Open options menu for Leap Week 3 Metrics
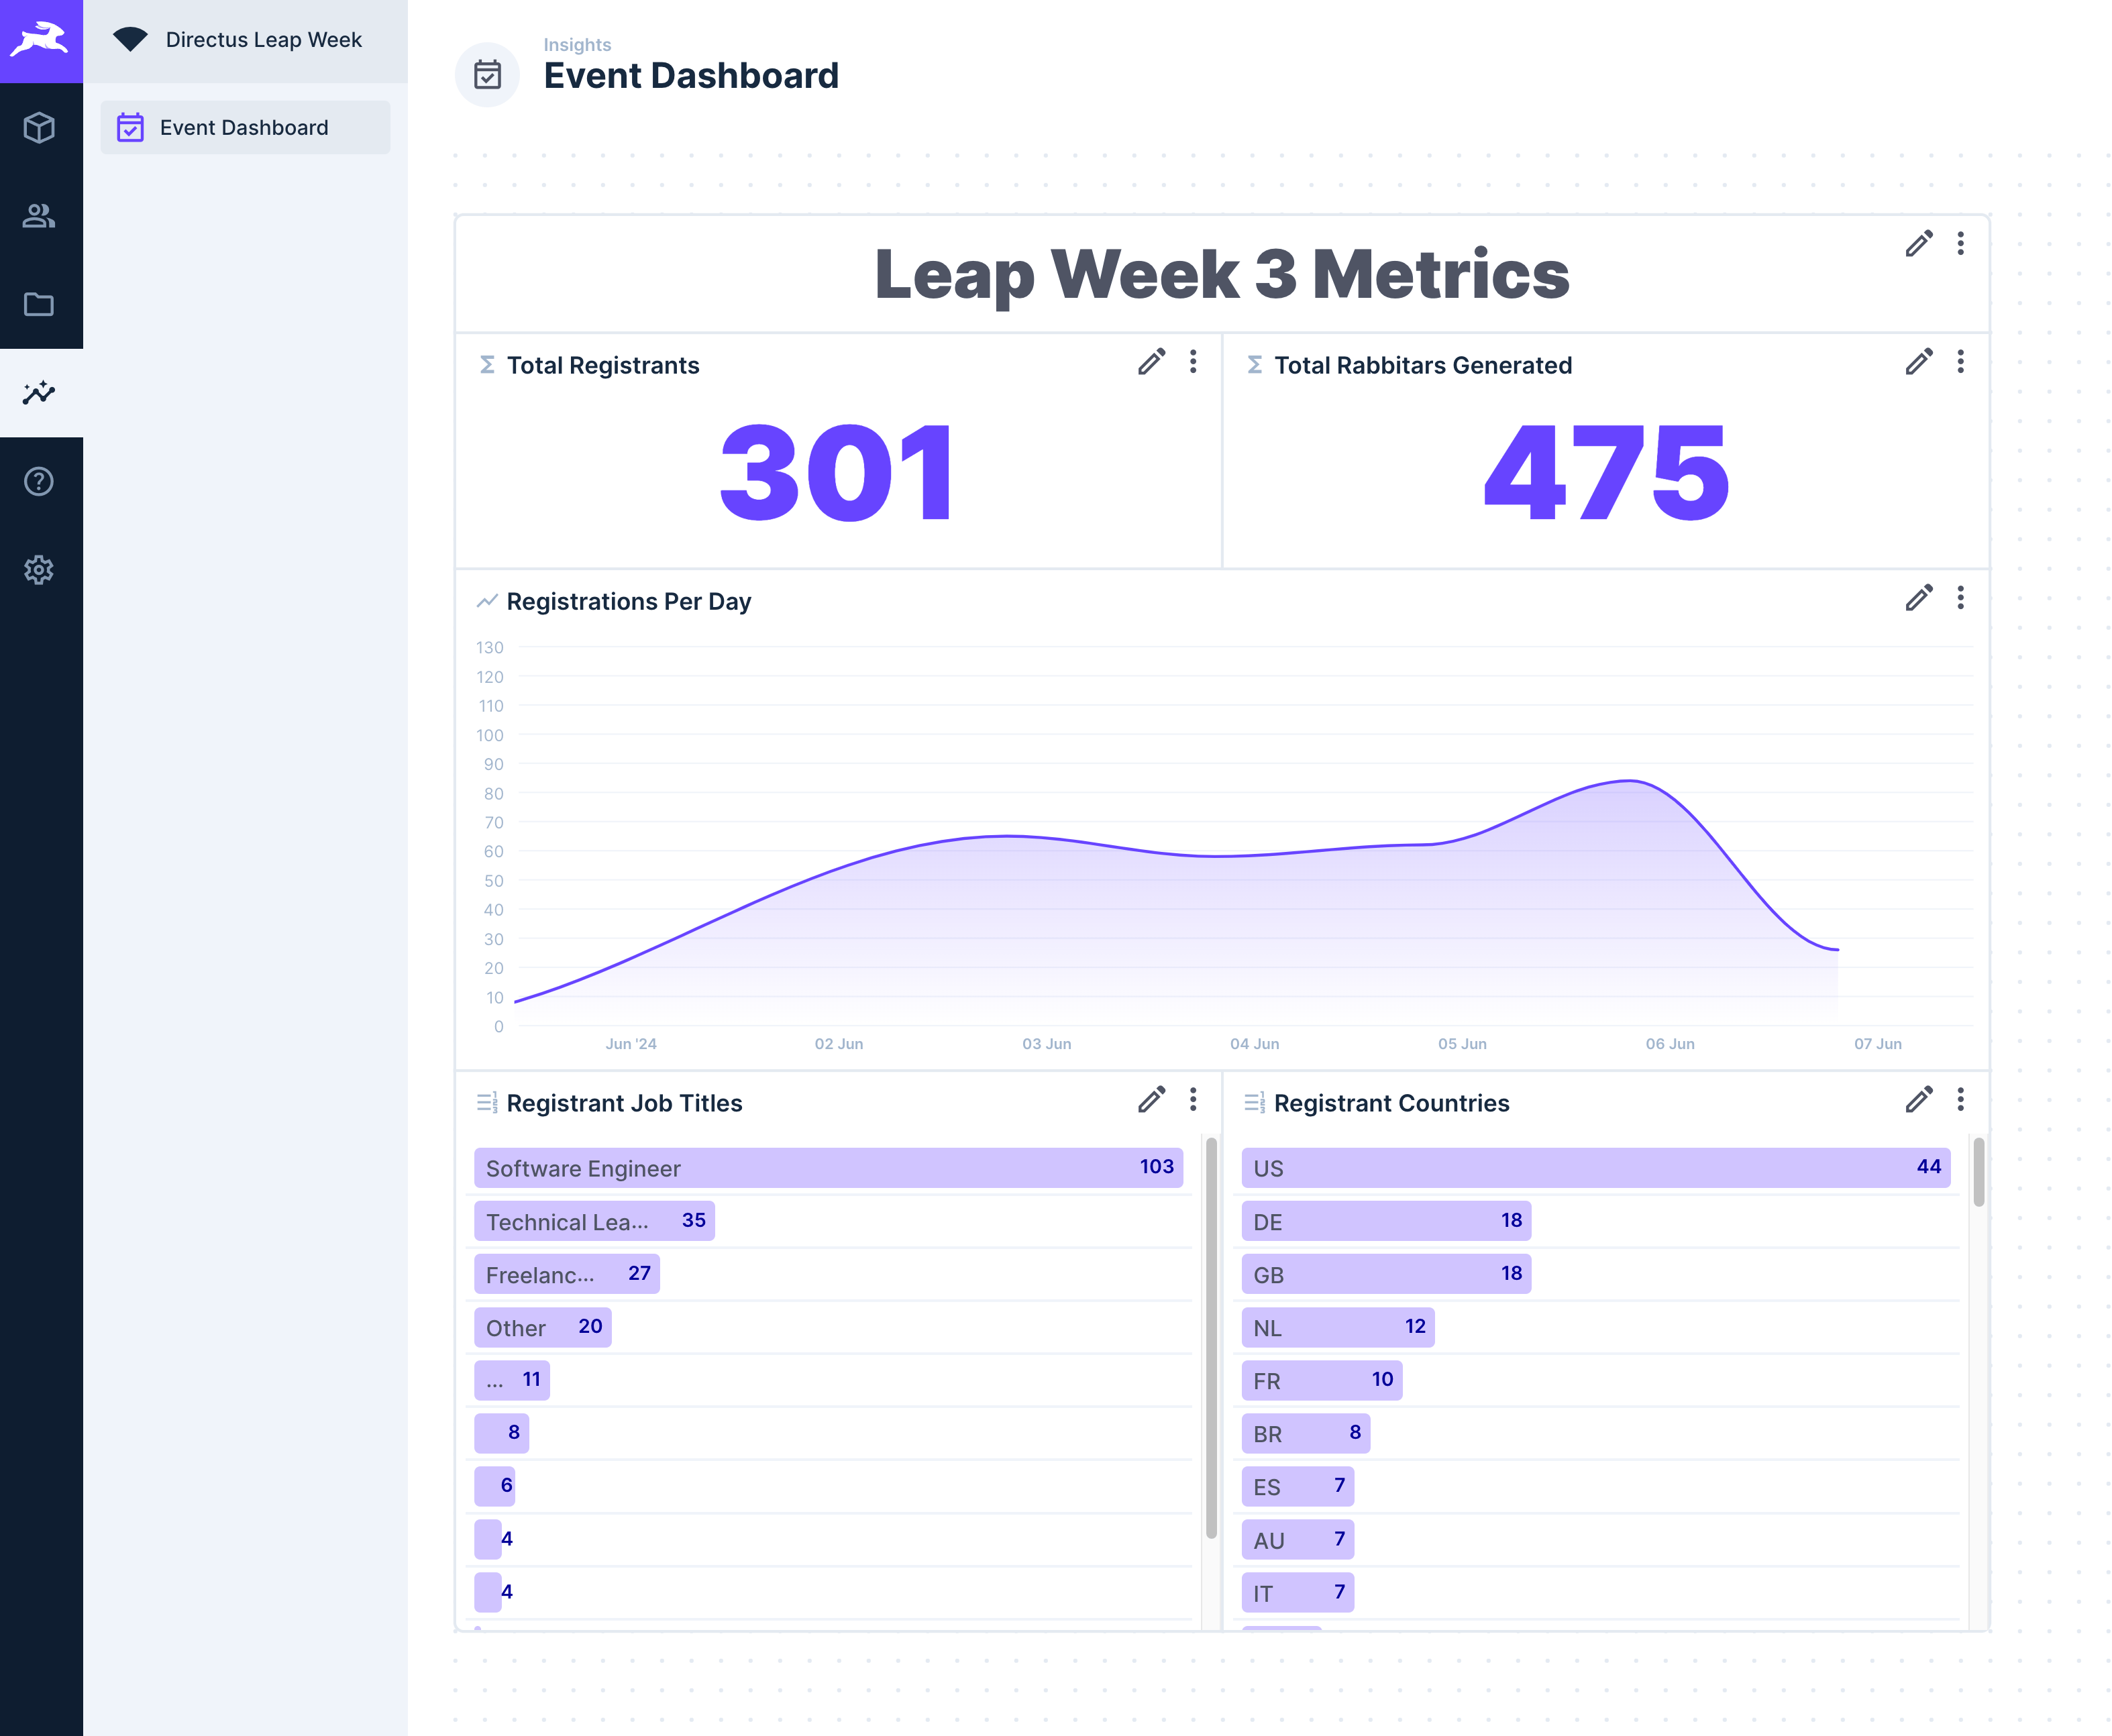The height and width of the screenshot is (1736, 2112). point(1960,244)
